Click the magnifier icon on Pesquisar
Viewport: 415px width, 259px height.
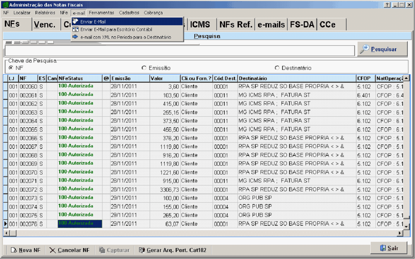pos(364,49)
